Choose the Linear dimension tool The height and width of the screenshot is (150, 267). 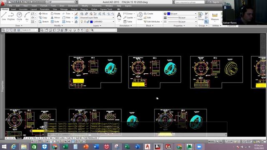coord(128,14)
